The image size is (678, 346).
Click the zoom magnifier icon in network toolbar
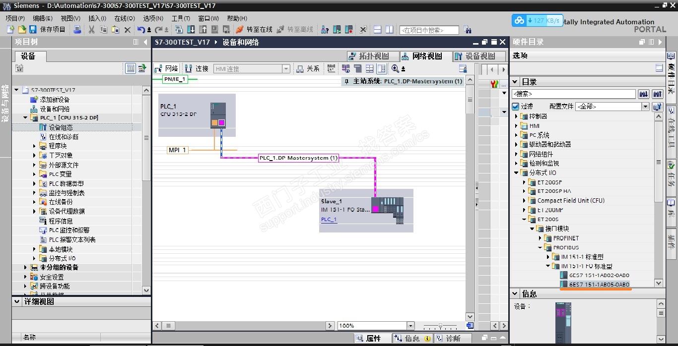click(395, 68)
